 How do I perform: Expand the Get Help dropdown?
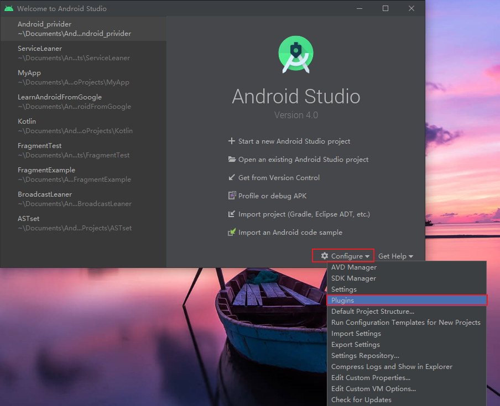pyautogui.click(x=395, y=256)
